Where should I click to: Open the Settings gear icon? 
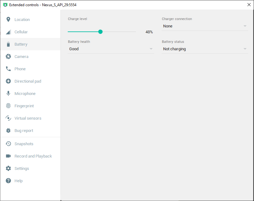[8, 168]
